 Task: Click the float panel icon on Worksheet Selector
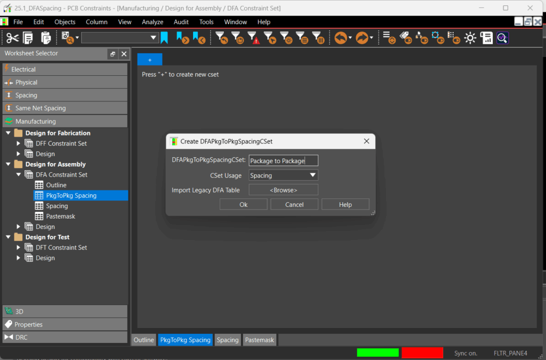click(111, 53)
